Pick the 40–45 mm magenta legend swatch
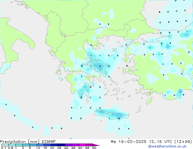Screen dimensions: 193x149 coord(82,145)
